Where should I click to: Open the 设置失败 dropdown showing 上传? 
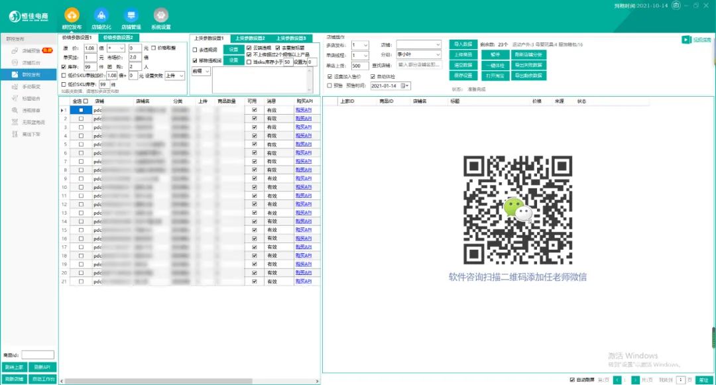pos(175,76)
